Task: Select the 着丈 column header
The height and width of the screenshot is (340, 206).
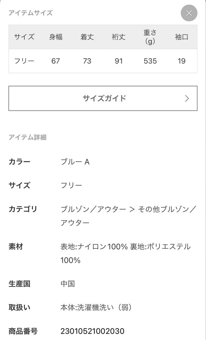Action: coord(87,37)
